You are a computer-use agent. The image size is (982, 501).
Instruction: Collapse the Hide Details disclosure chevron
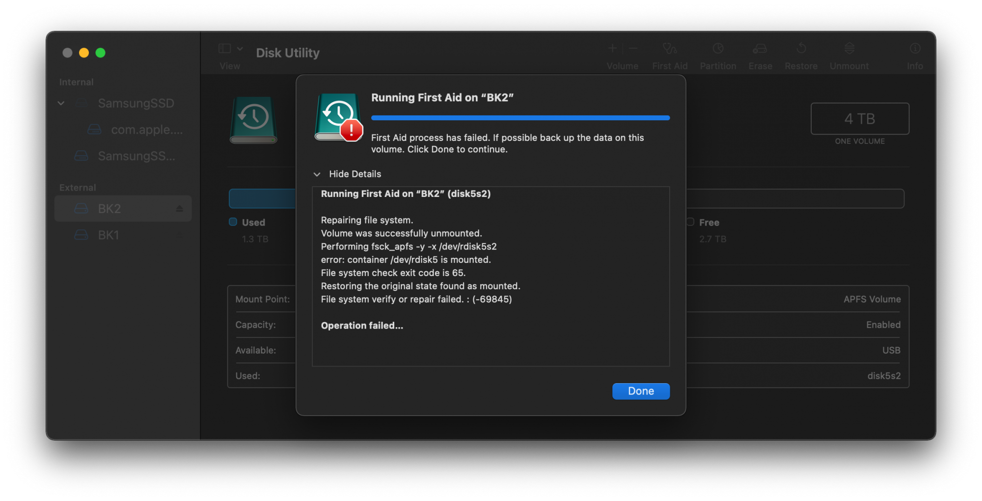[317, 174]
